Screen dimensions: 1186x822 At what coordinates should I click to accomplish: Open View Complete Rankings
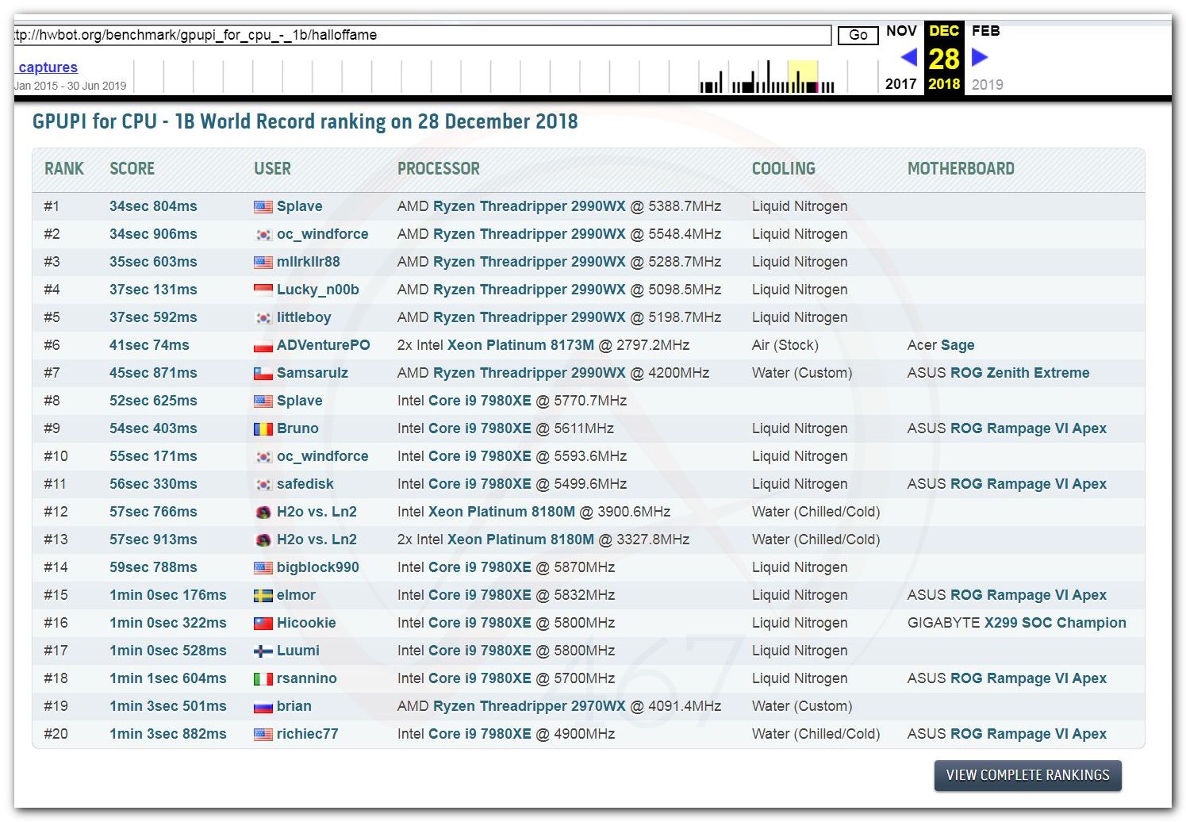pos(1027,775)
